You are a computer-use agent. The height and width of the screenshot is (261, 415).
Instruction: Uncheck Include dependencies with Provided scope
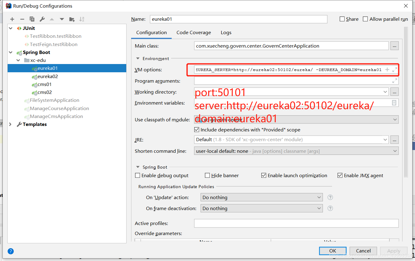point(197,130)
